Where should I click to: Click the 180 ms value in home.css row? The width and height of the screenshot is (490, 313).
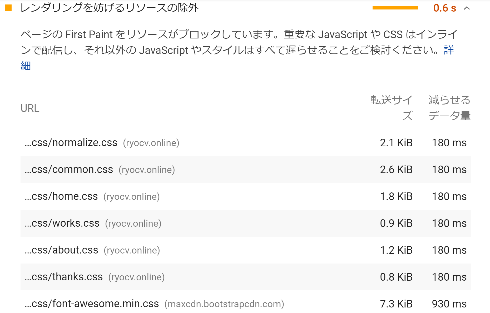pos(449,196)
